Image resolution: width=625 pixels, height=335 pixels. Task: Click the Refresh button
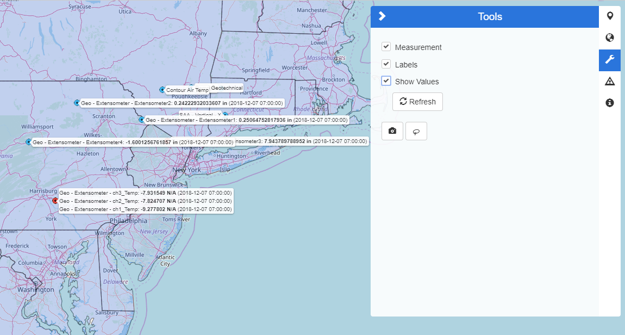point(417,102)
